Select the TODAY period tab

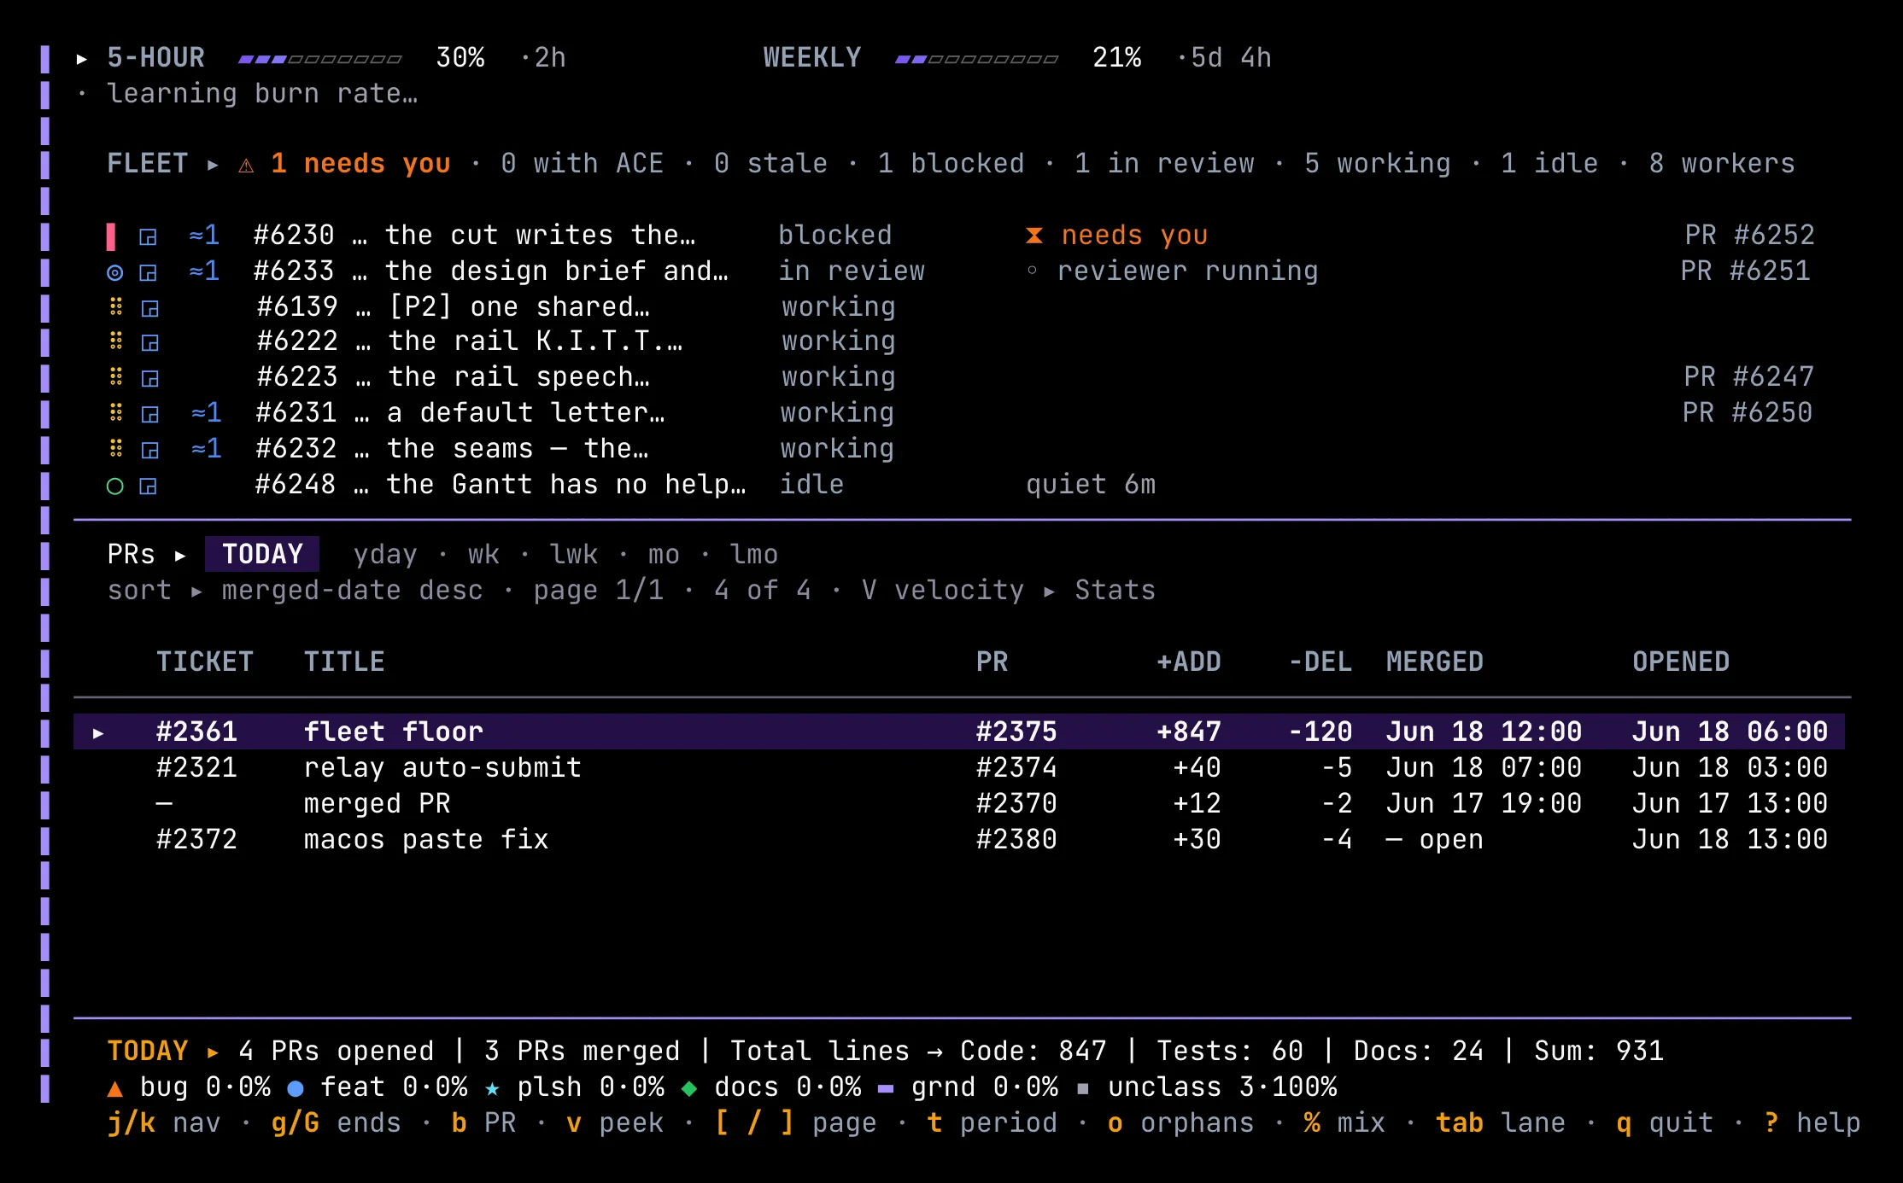pyautogui.click(x=262, y=554)
